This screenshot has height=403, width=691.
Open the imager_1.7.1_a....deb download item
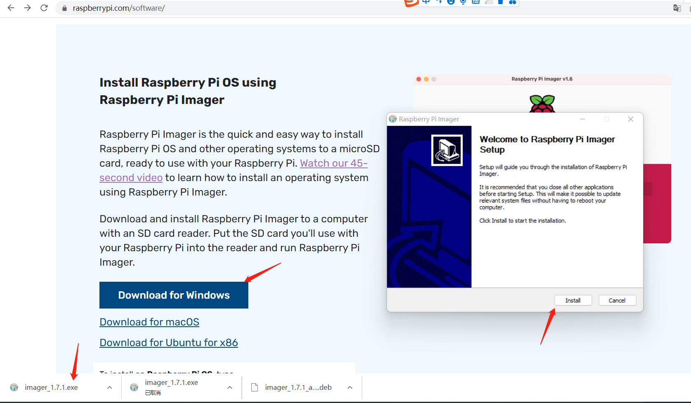(298, 387)
